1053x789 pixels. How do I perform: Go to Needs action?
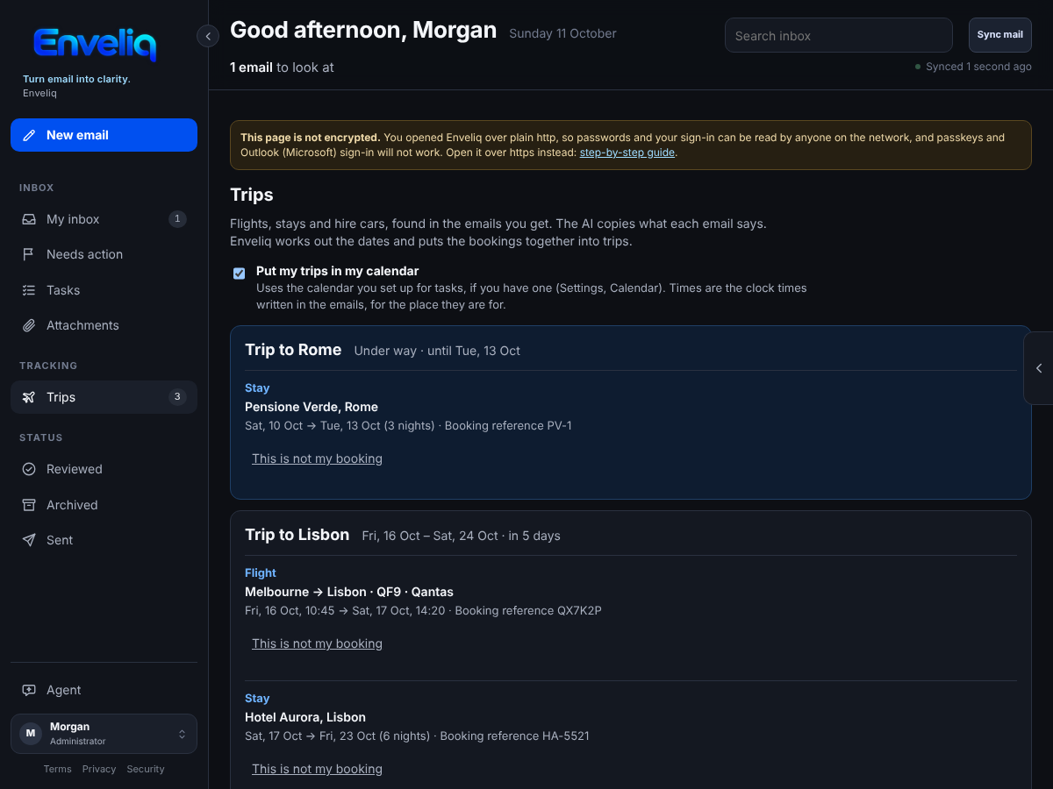pos(104,254)
